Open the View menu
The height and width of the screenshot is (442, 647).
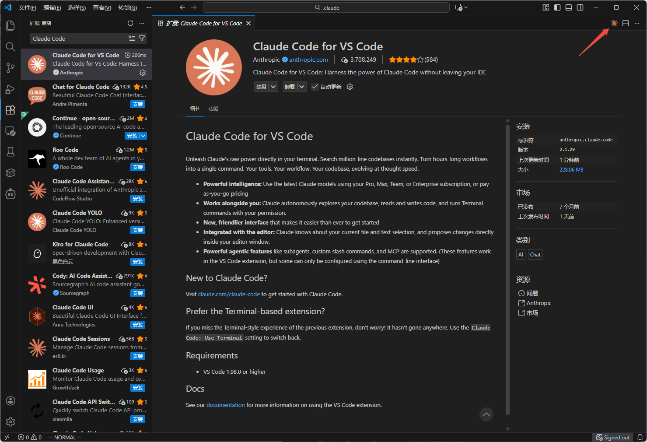(101, 7)
